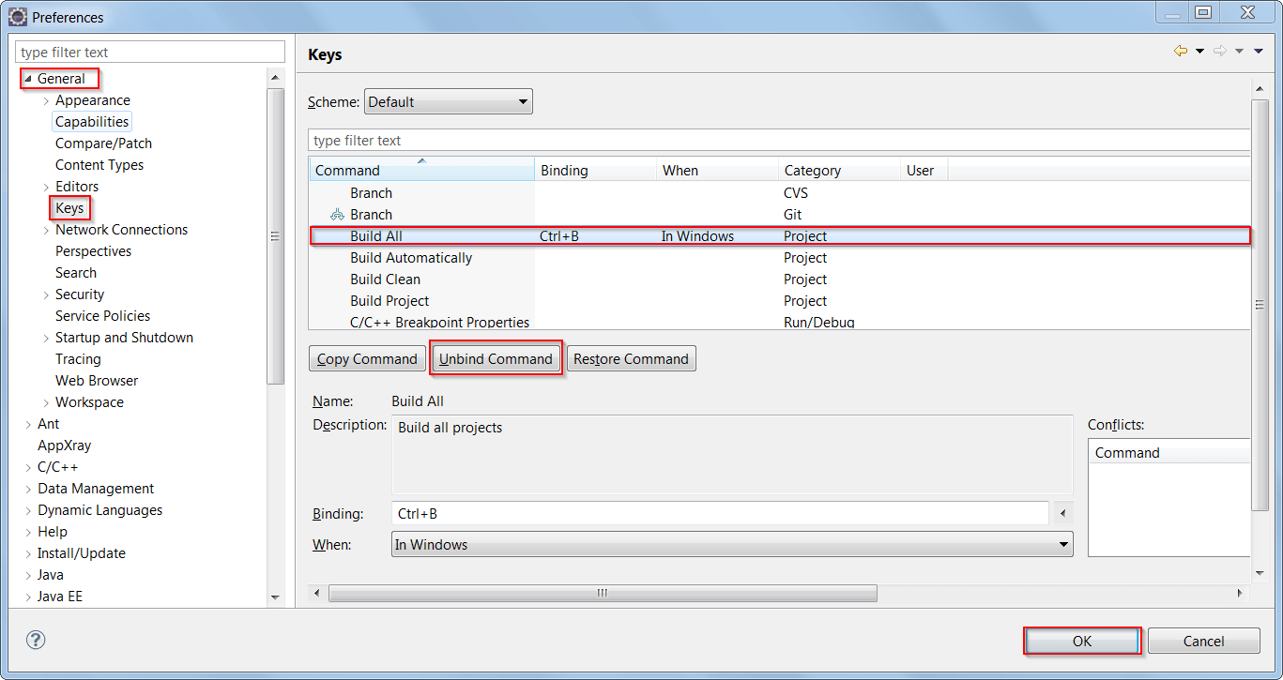This screenshot has width=1283, height=680.
Task: Sort by the Category column header
Action: click(x=839, y=170)
